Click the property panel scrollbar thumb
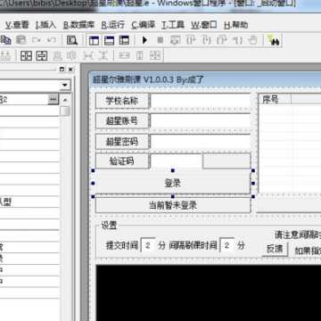 click(x=65, y=111)
